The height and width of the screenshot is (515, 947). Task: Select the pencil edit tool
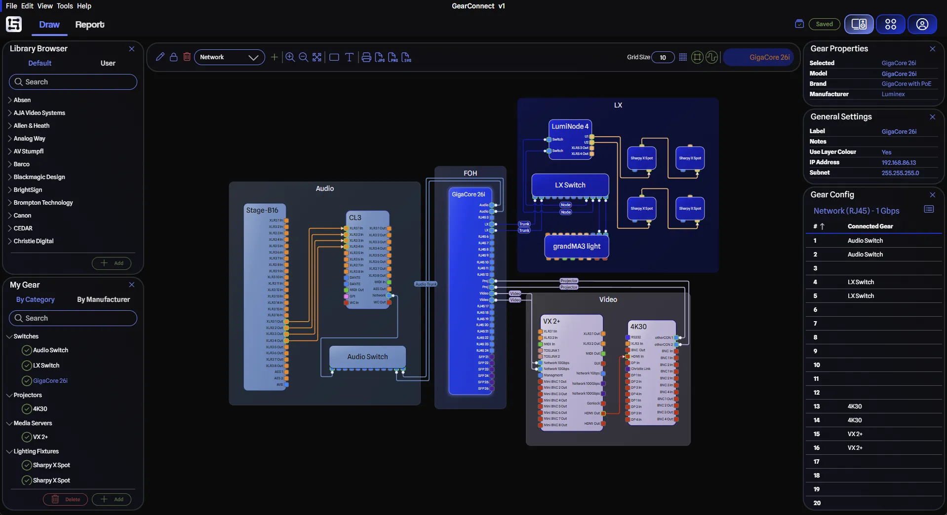point(160,57)
